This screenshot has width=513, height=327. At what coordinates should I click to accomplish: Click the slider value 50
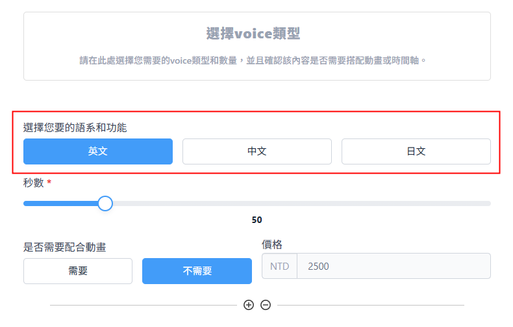(x=256, y=220)
